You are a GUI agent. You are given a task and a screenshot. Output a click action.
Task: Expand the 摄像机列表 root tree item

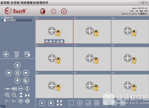tap(9, 18)
